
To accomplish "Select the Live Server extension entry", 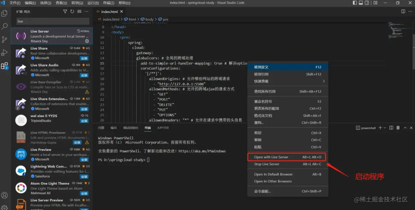I will pos(52,36).
